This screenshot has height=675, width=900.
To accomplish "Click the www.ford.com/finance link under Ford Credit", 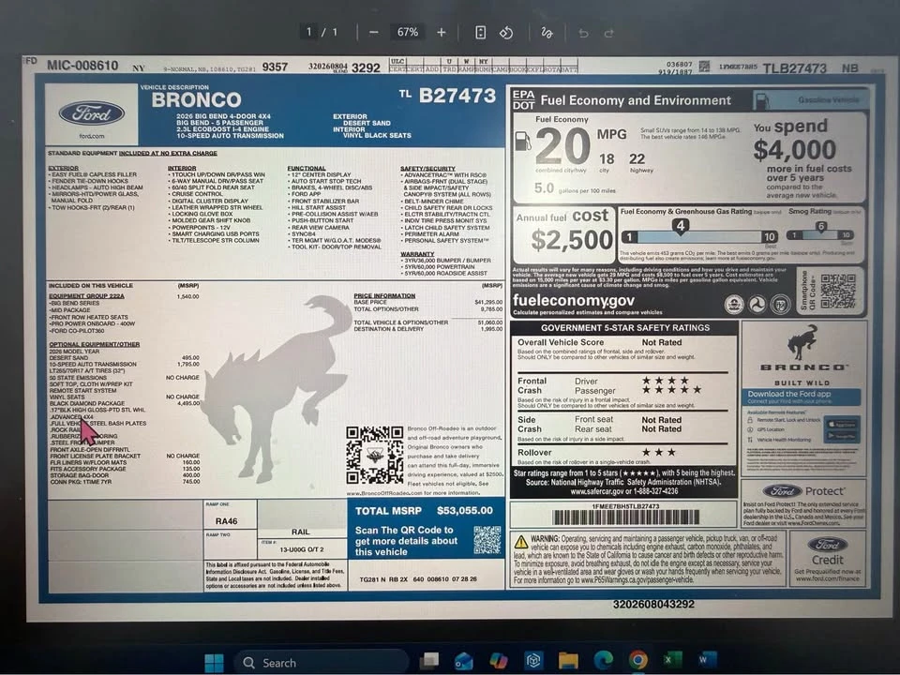I will (x=827, y=578).
